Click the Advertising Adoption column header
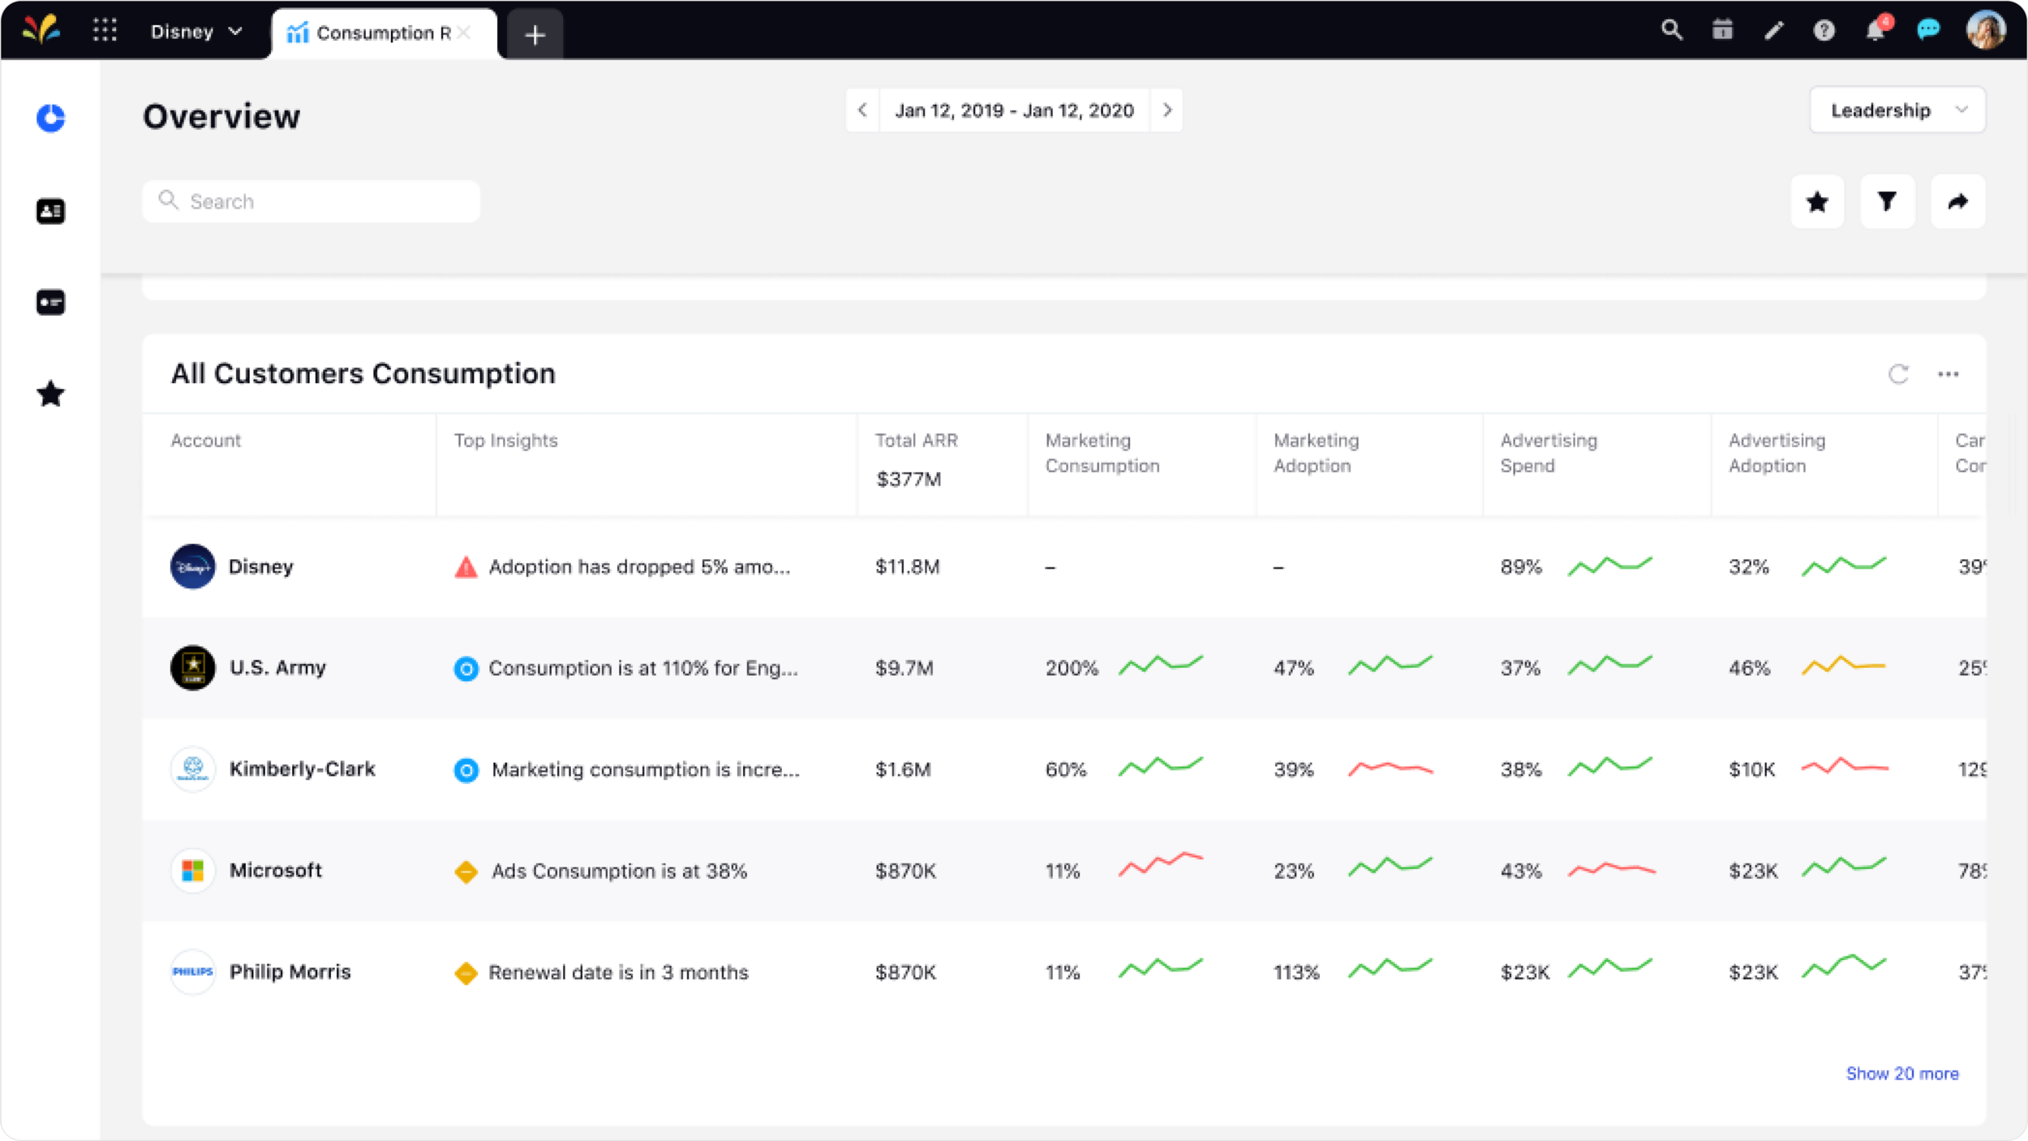The height and width of the screenshot is (1141, 2028). (x=1777, y=453)
